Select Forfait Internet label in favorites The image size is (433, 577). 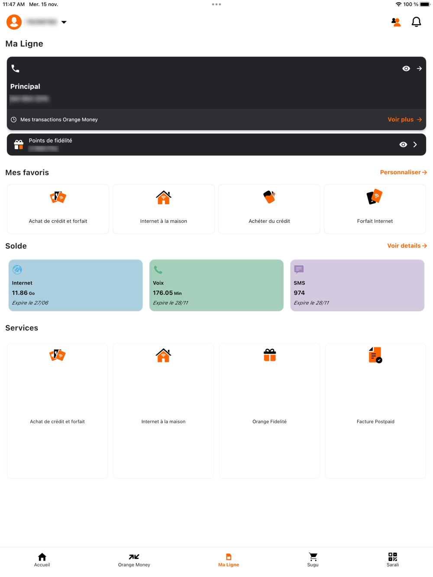point(375,221)
